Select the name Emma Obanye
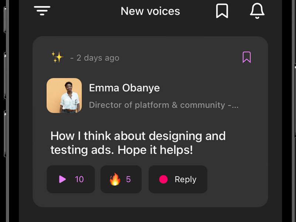Screen dimensions: 296x222 [x=124, y=88]
